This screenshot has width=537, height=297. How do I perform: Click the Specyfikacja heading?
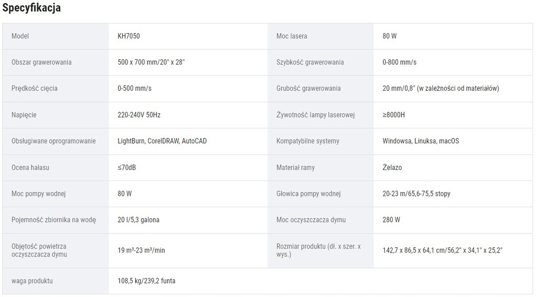[31, 7]
